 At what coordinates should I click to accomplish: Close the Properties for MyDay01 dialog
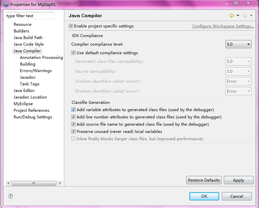click(x=248, y=3)
